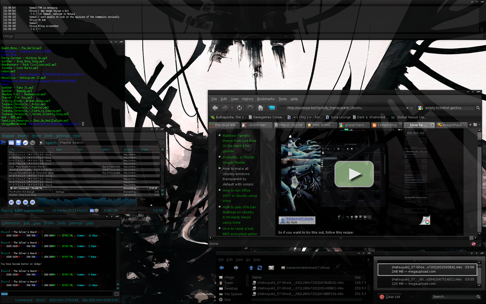Open the Drubuntu Ubuntu Drupal Theme link

[x=238, y=160]
